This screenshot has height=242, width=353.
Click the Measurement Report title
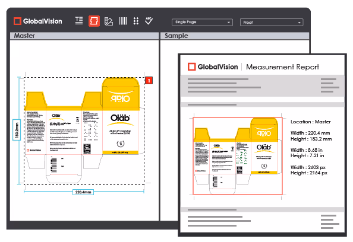[x=282, y=67]
